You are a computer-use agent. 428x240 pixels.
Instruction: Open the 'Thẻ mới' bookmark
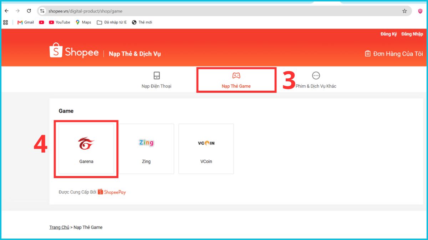click(142, 22)
